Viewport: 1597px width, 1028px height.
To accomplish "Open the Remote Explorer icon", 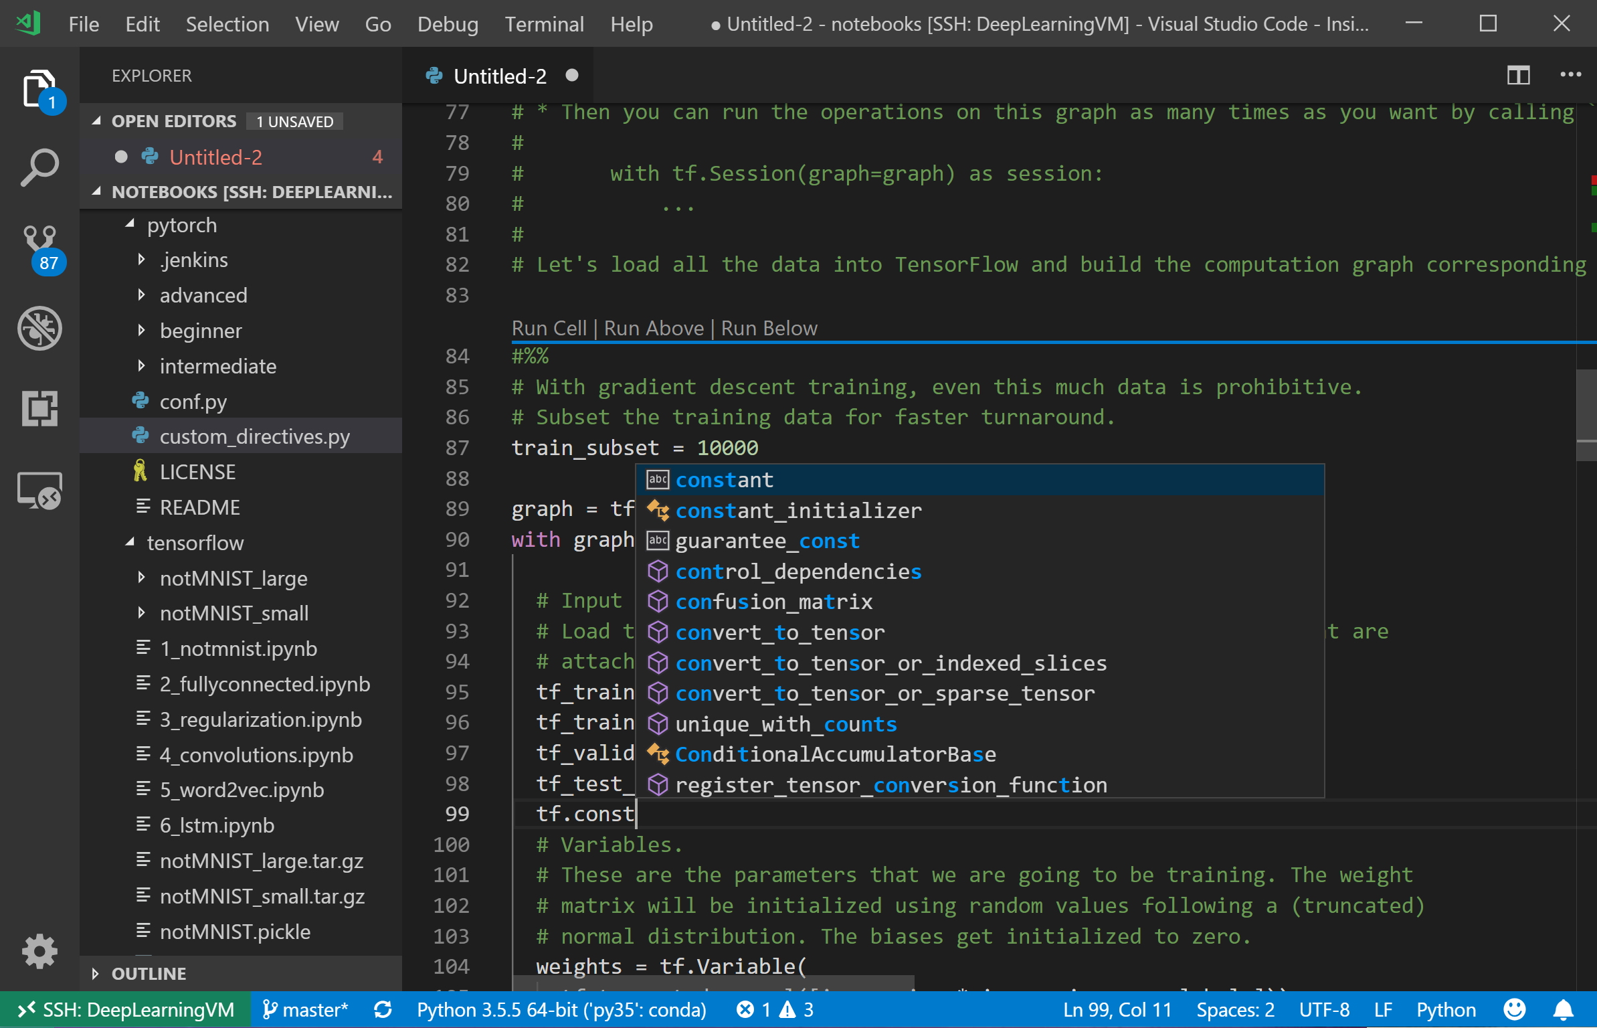I will (x=39, y=490).
